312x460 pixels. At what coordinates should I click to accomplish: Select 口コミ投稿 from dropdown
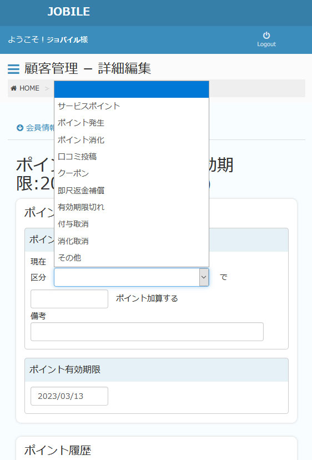click(x=132, y=157)
